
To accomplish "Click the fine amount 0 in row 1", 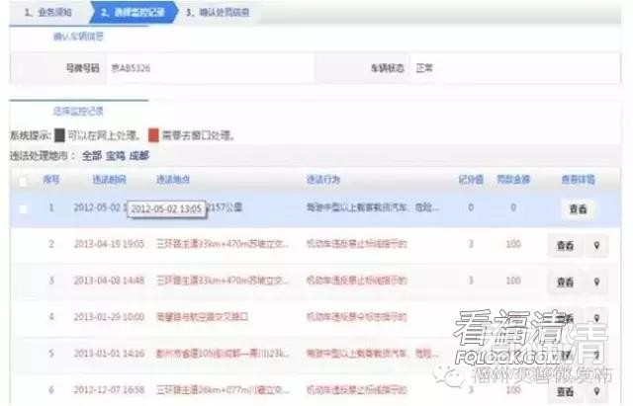I will coord(513,207).
